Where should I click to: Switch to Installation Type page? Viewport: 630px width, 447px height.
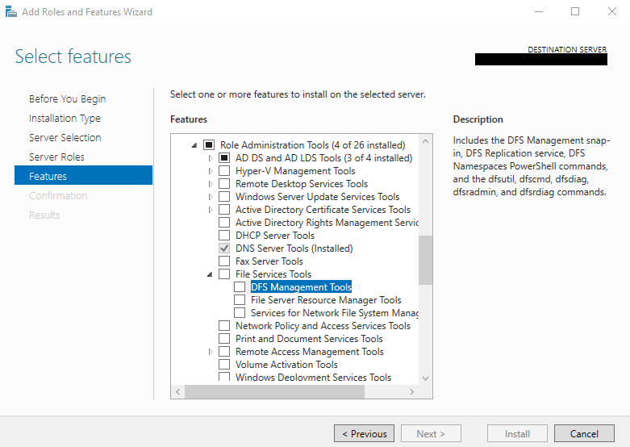65,119
